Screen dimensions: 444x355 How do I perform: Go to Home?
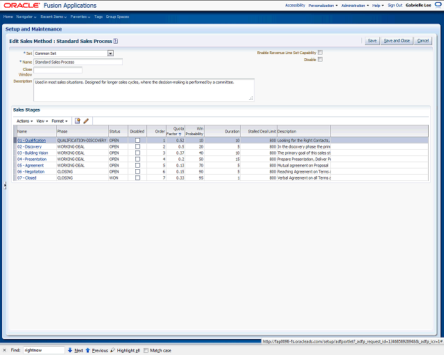tap(8, 17)
